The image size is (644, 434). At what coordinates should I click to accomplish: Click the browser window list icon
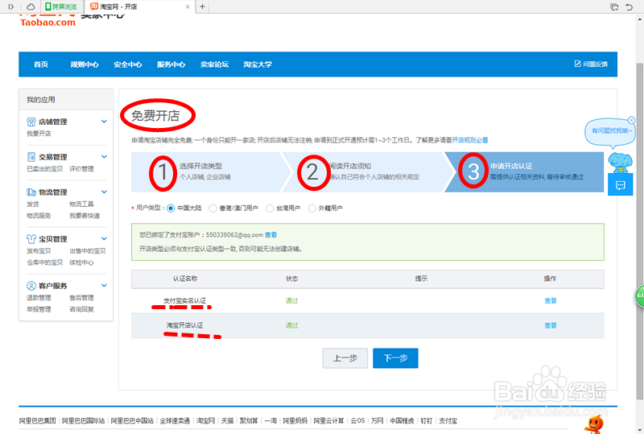click(614, 6)
